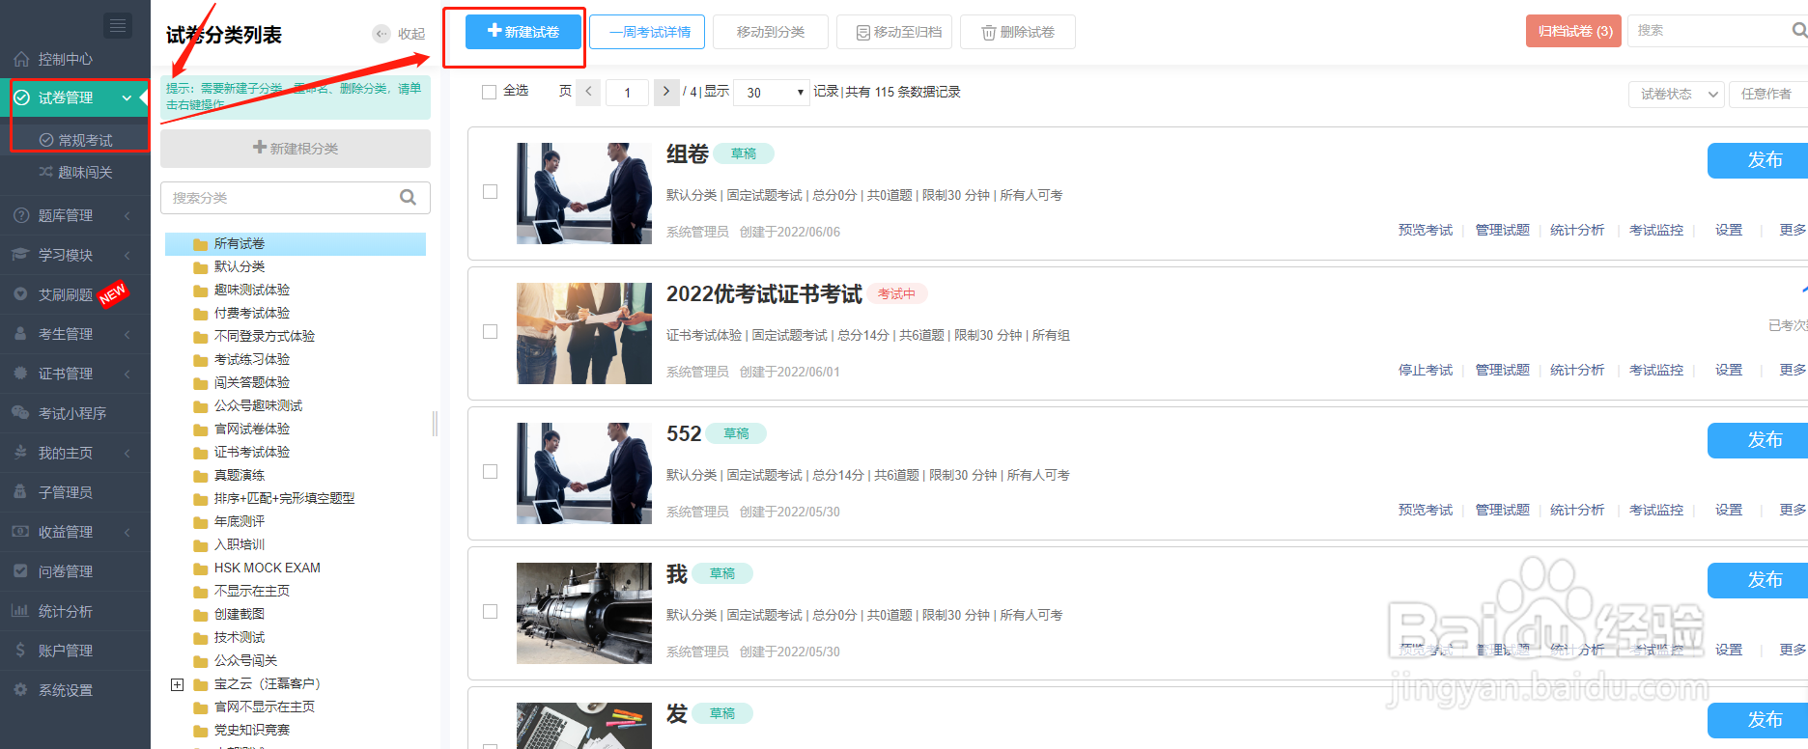
Task: Click the hamburger menu icon above the sidebar
Action: (x=118, y=25)
